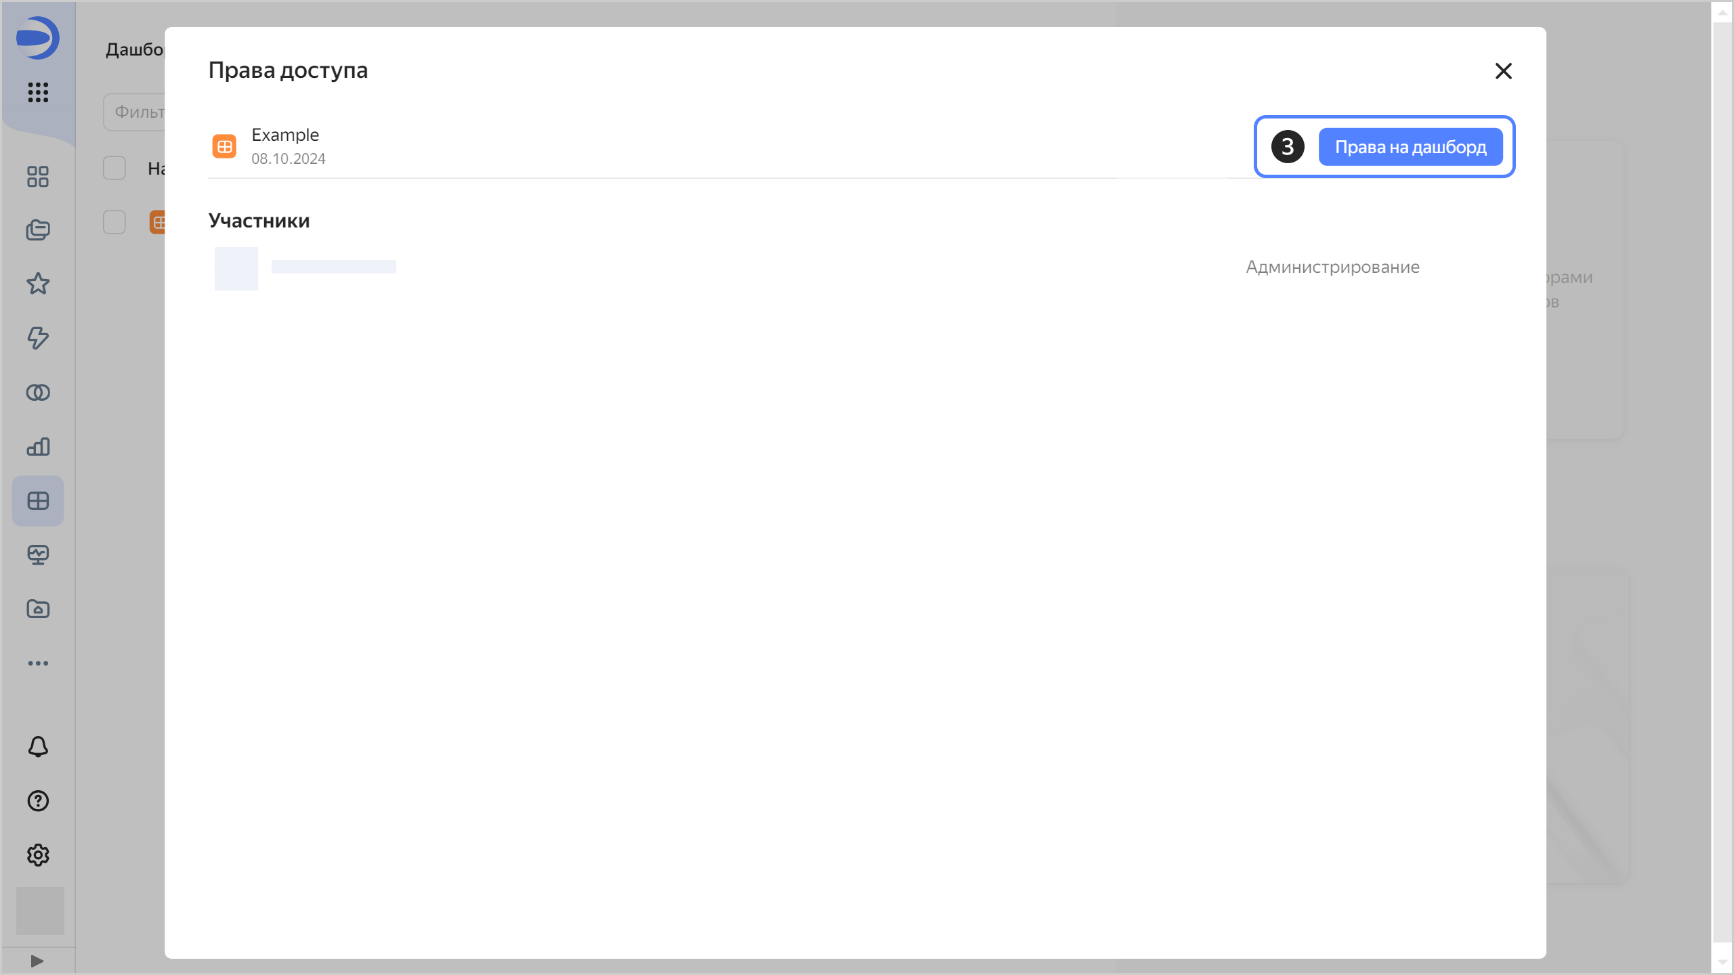Open the monitor reports icon

pos(38,555)
